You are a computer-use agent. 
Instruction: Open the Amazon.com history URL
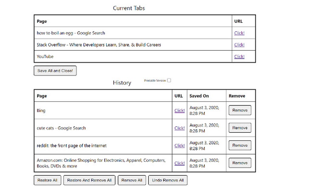179,163
